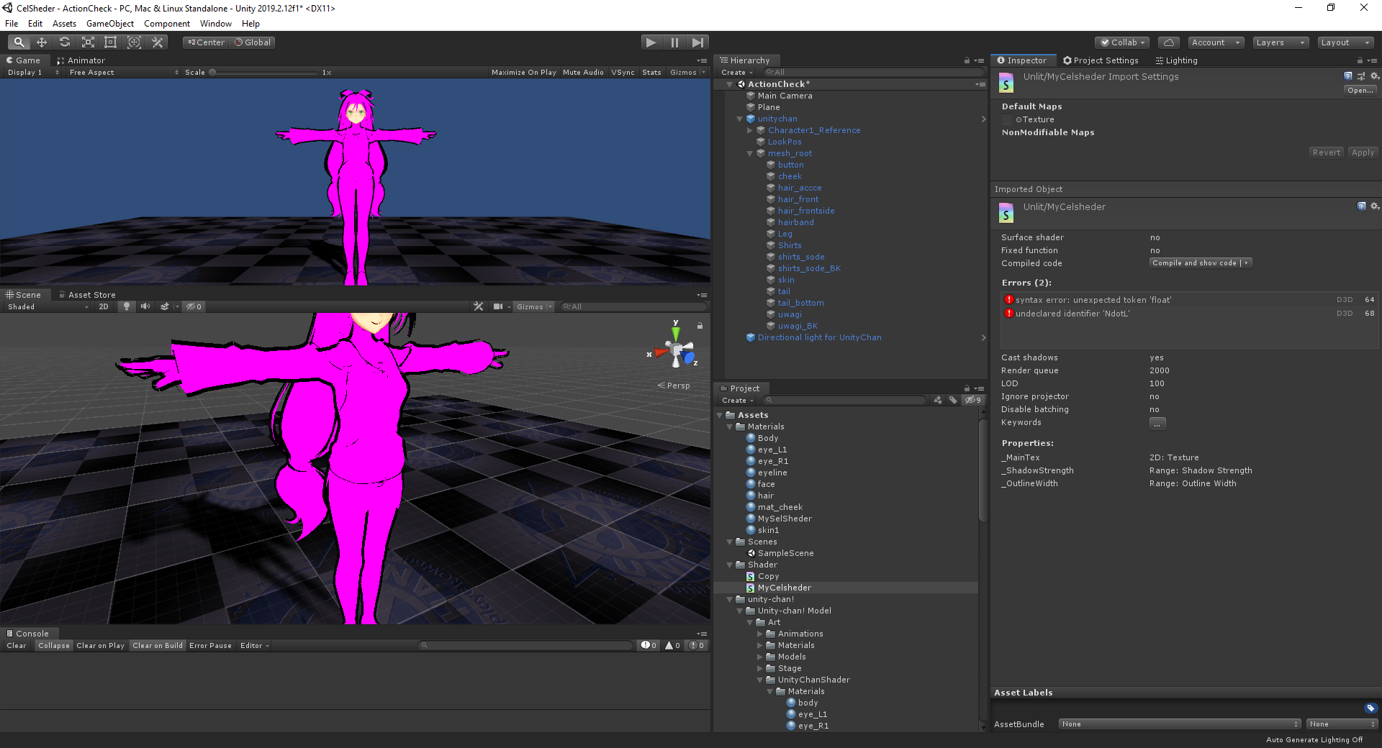Select the Rect transform tool
The height and width of the screenshot is (748, 1382).
click(111, 42)
